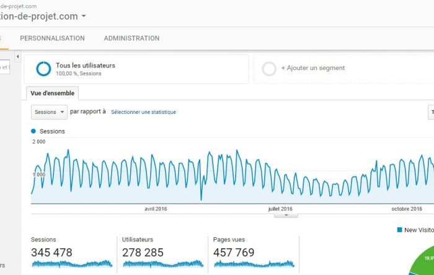
Task: Select the Tous les utilisateurs segment
Action: pos(136,69)
